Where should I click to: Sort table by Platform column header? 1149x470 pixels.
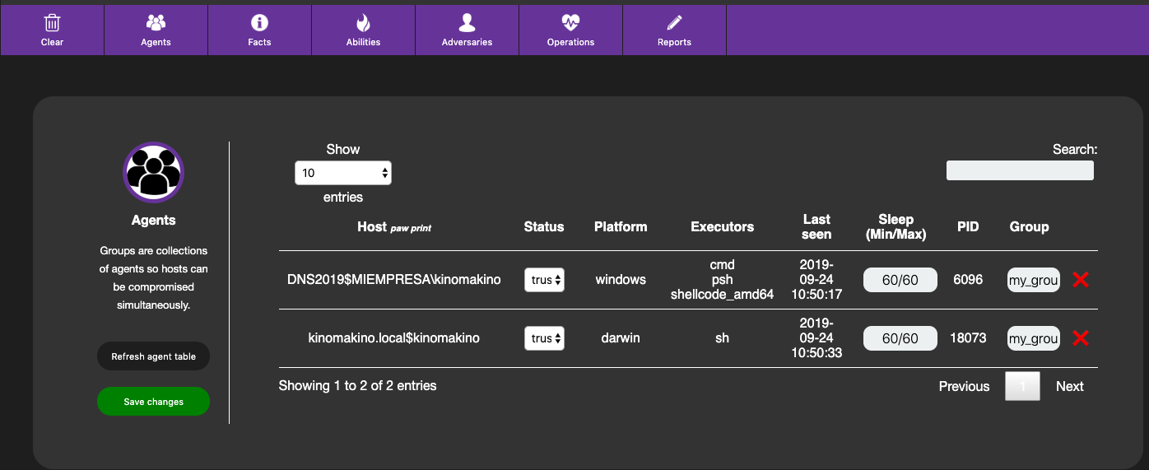[621, 227]
